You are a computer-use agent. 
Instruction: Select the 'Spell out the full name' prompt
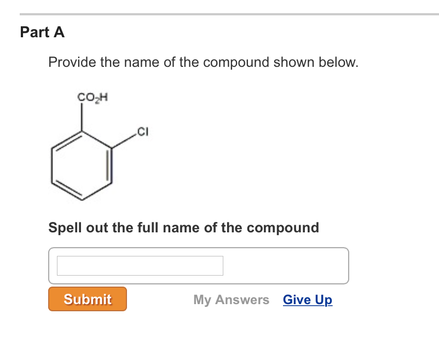coord(183,227)
